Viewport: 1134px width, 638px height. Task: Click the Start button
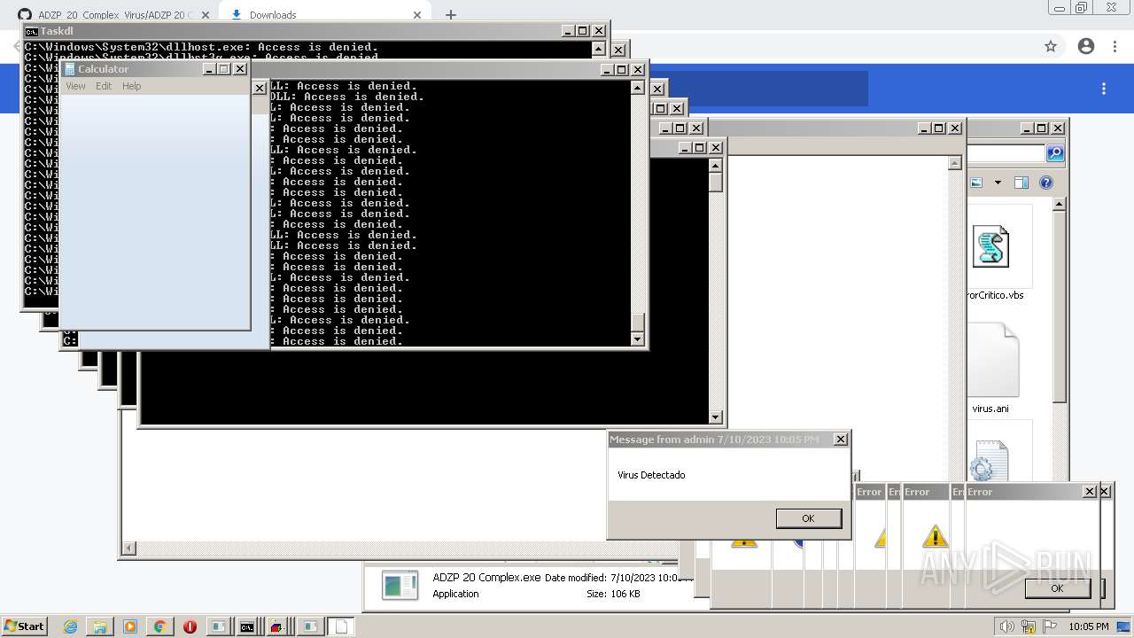[24, 626]
